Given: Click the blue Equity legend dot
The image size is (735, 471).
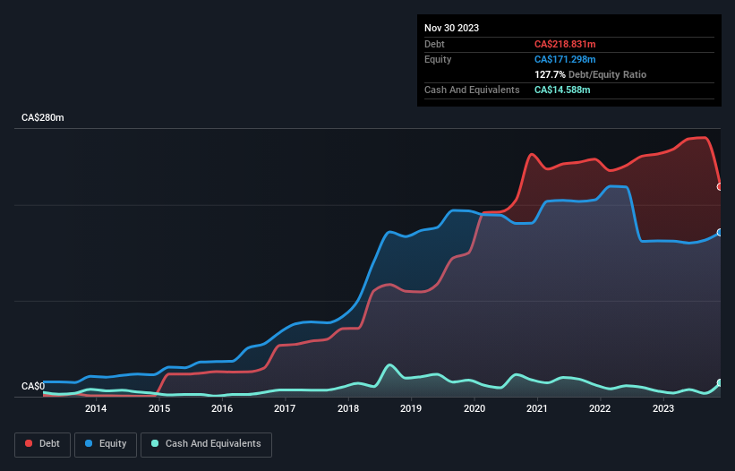Looking at the screenshot, I should pos(89,443).
